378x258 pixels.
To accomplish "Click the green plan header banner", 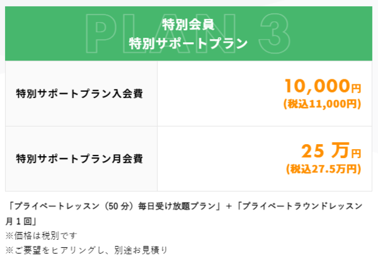I will coord(188,33).
